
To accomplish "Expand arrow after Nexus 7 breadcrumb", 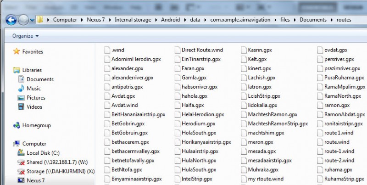I will click(110, 20).
